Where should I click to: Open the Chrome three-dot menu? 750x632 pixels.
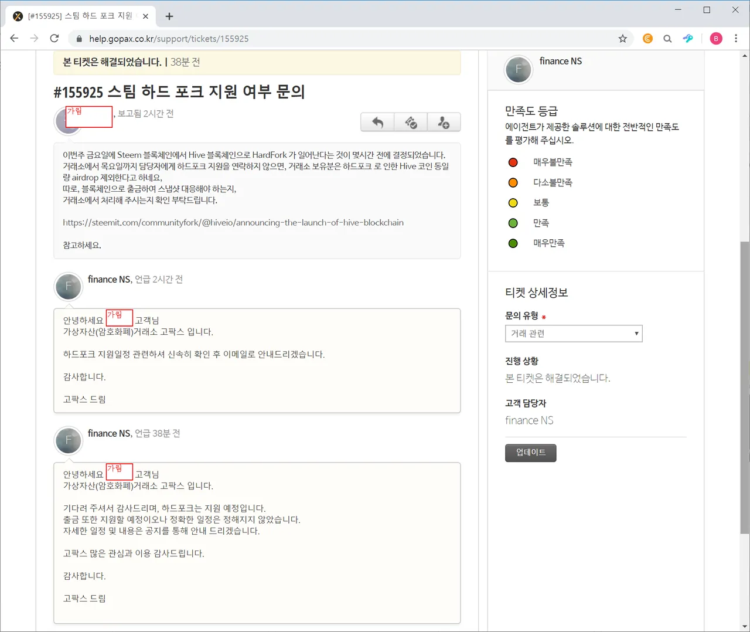click(x=736, y=39)
